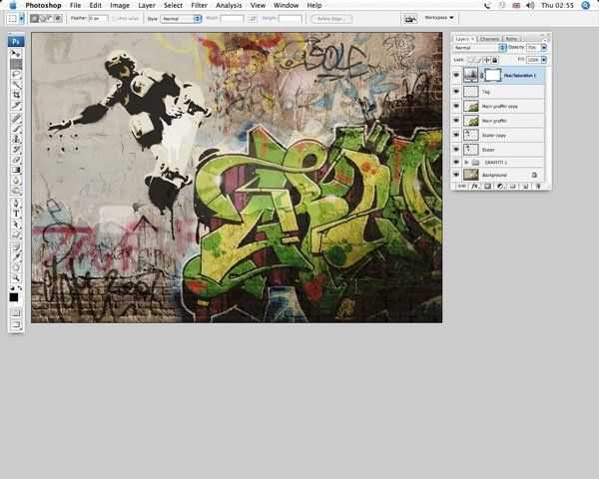Open the Filter menu
599x479 pixels.
click(x=200, y=5)
